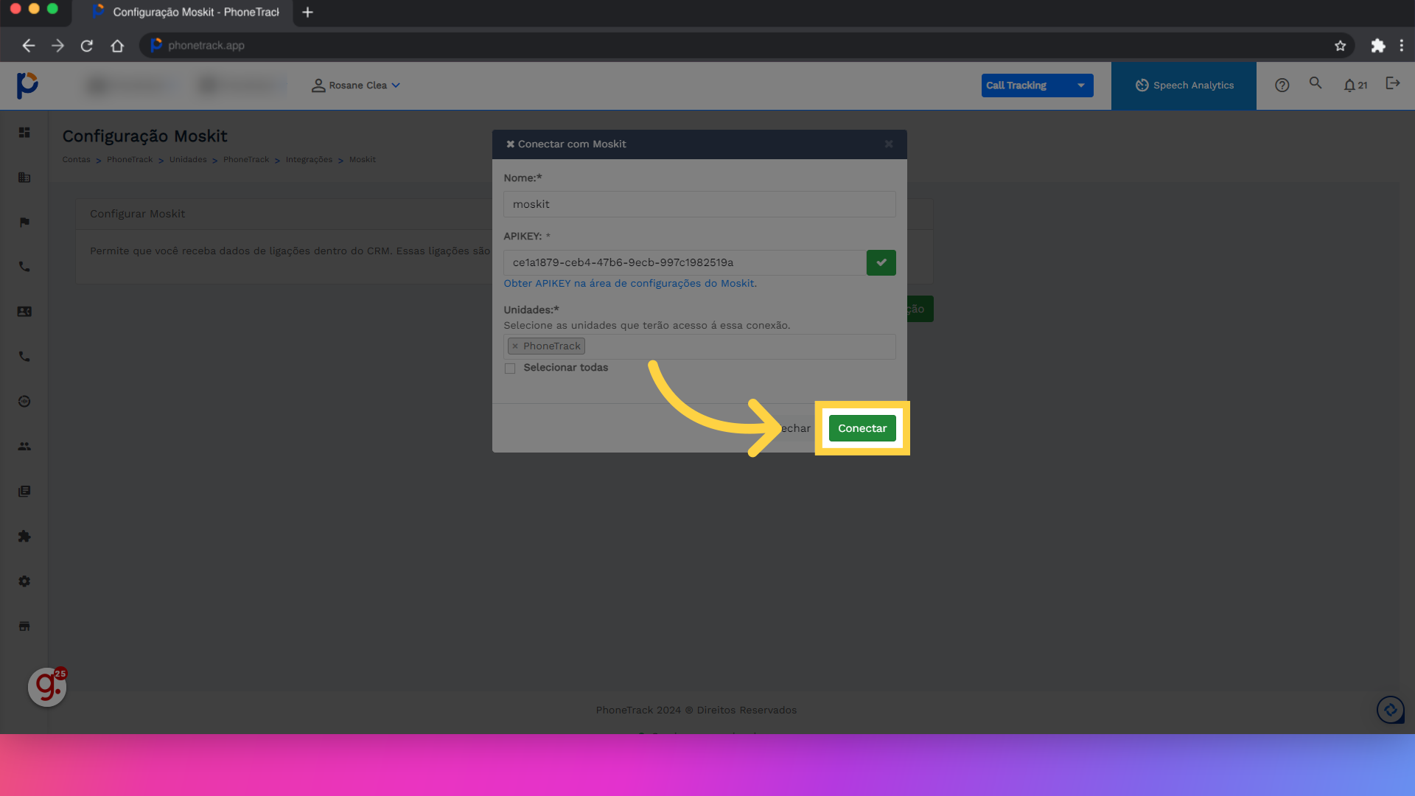Click the logout icon in header
The image size is (1415, 796).
tap(1392, 83)
